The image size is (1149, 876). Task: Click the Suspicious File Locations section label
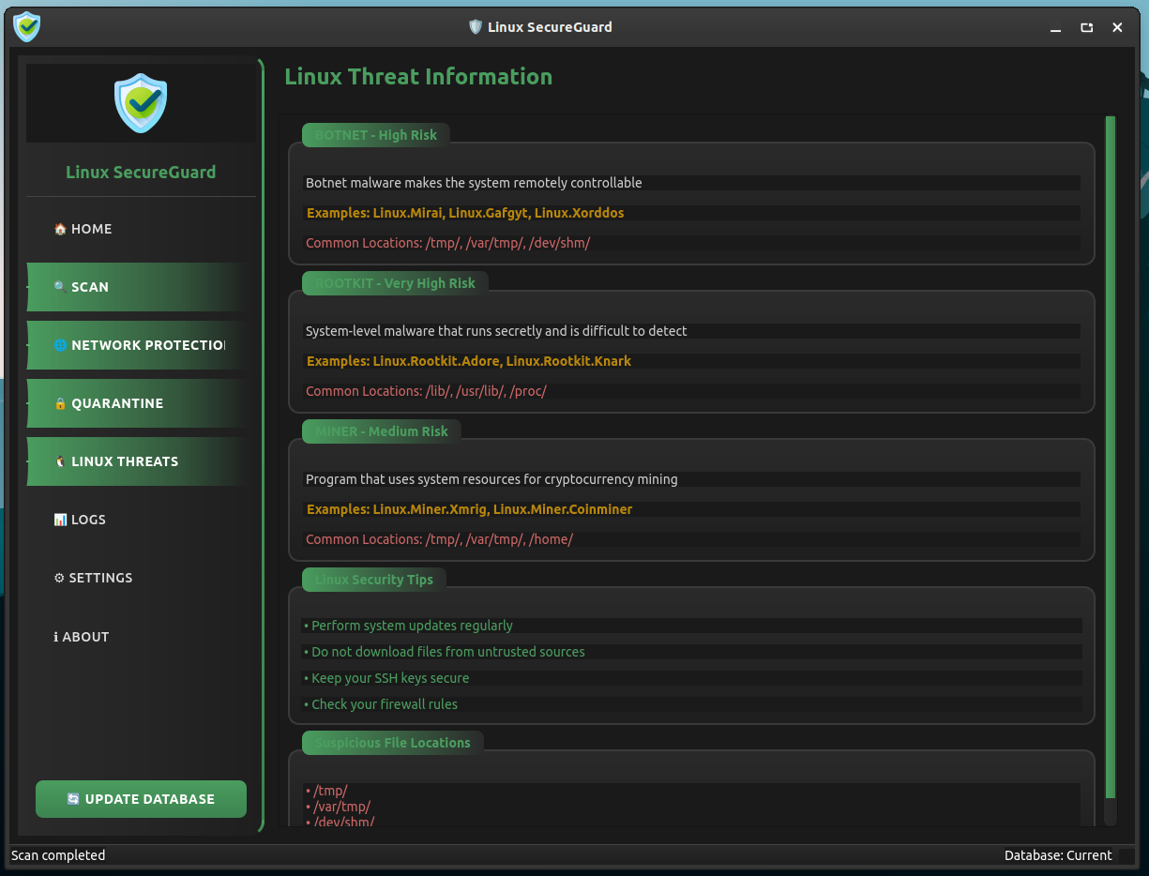pyautogui.click(x=392, y=743)
